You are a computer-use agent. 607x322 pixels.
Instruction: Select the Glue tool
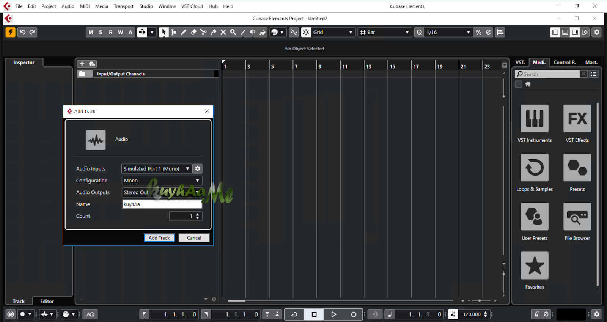(x=213, y=32)
